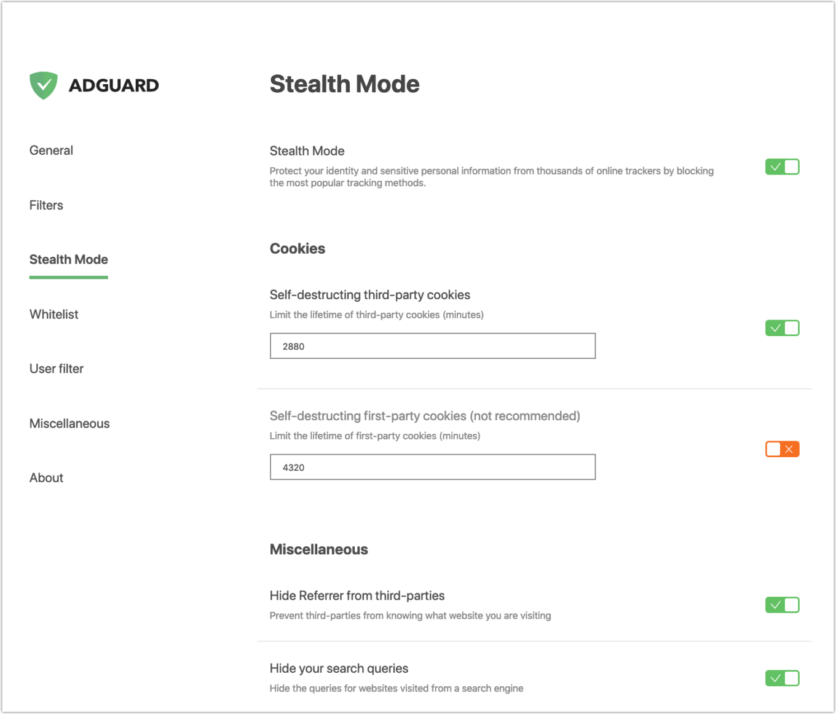The height and width of the screenshot is (714, 836).
Task: Open the General settings section in sidebar
Action: click(51, 151)
